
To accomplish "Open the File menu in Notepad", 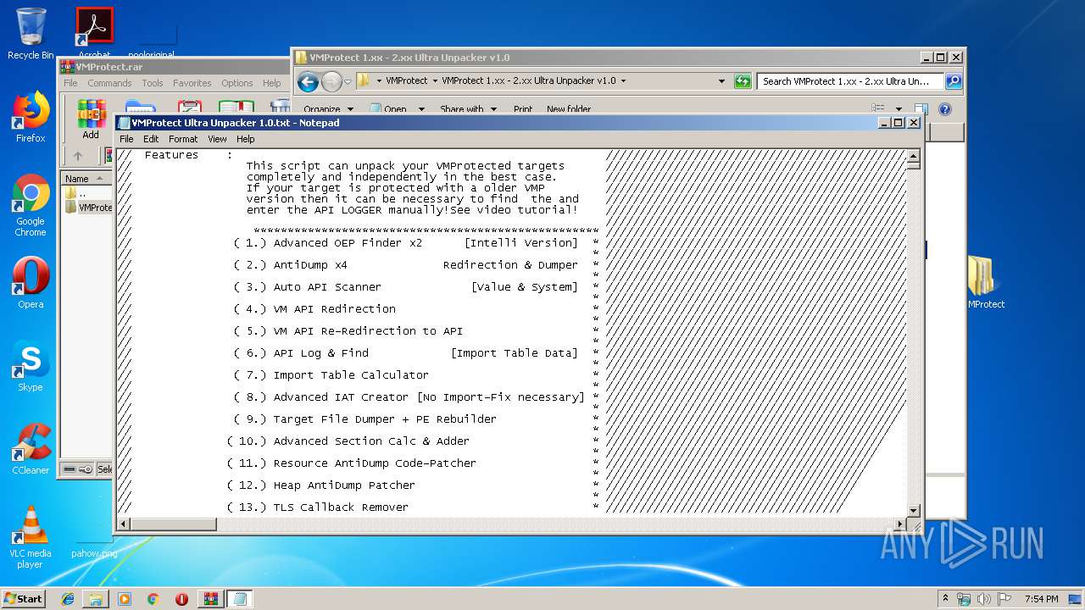I will click(x=126, y=139).
